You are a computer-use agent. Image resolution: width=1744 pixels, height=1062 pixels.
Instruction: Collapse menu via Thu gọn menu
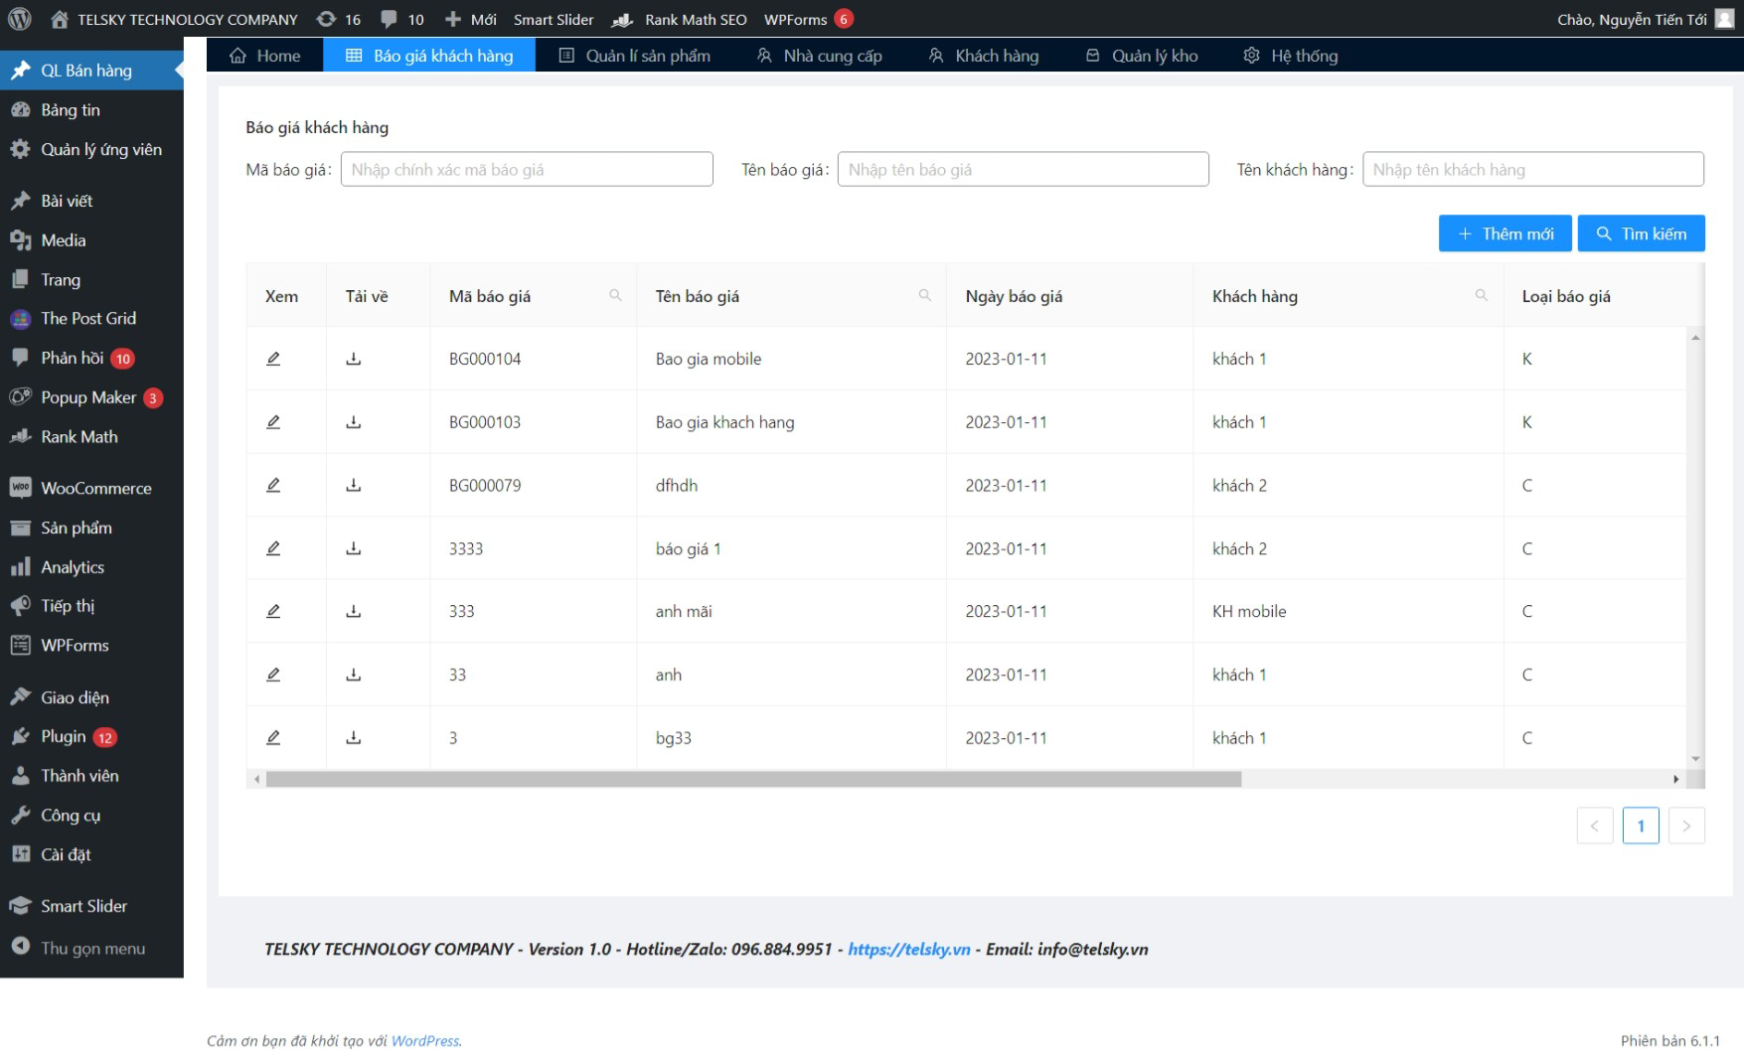91,948
